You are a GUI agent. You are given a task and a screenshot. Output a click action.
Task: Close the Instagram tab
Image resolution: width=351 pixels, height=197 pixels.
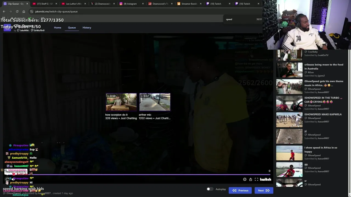point(143,4)
